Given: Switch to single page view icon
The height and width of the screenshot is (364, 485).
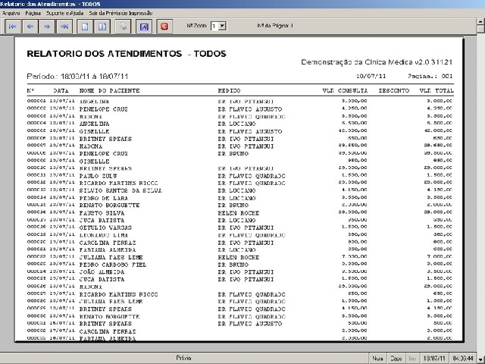Looking at the screenshot, I should (85, 27).
